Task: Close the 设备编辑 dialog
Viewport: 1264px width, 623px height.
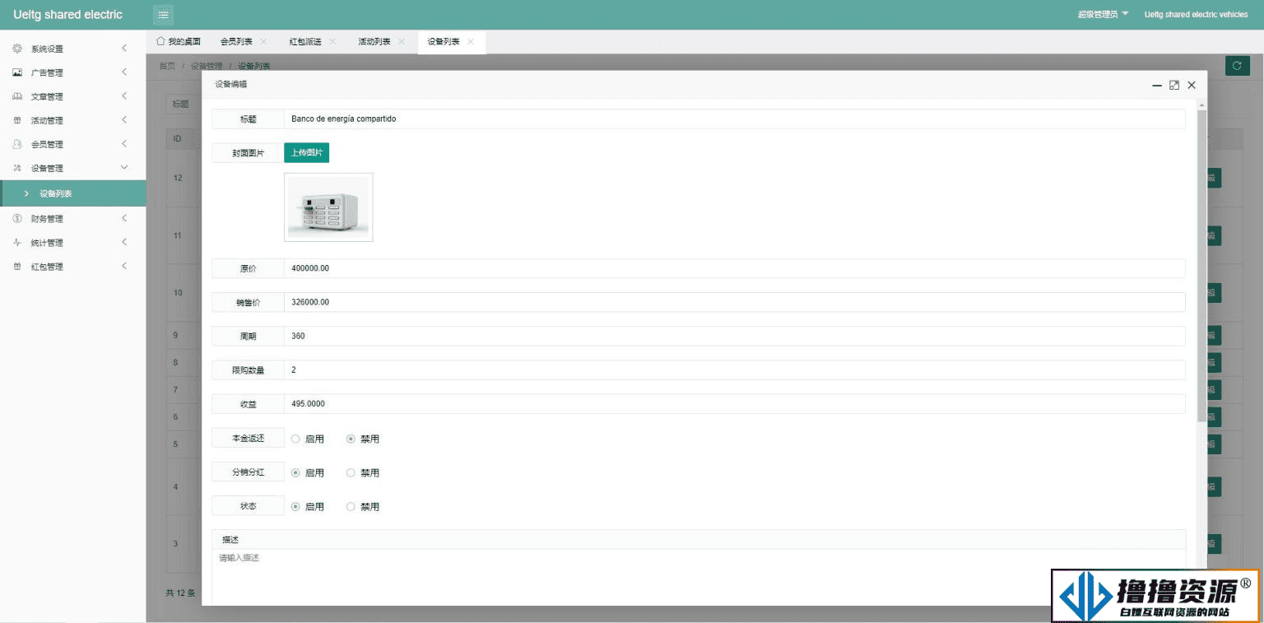Action: point(1192,85)
